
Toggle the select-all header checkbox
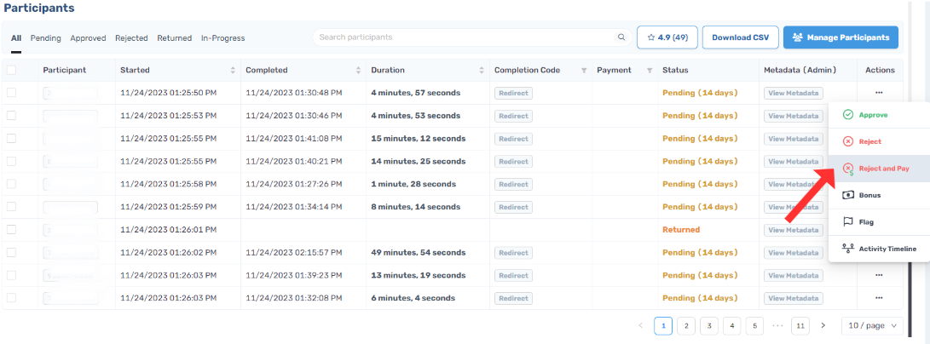click(x=11, y=70)
